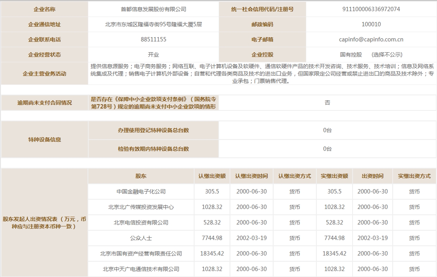The image size is (437, 277).
Task: Select company name 首都信息发展股份有限公司
Action: coord(153,9)
